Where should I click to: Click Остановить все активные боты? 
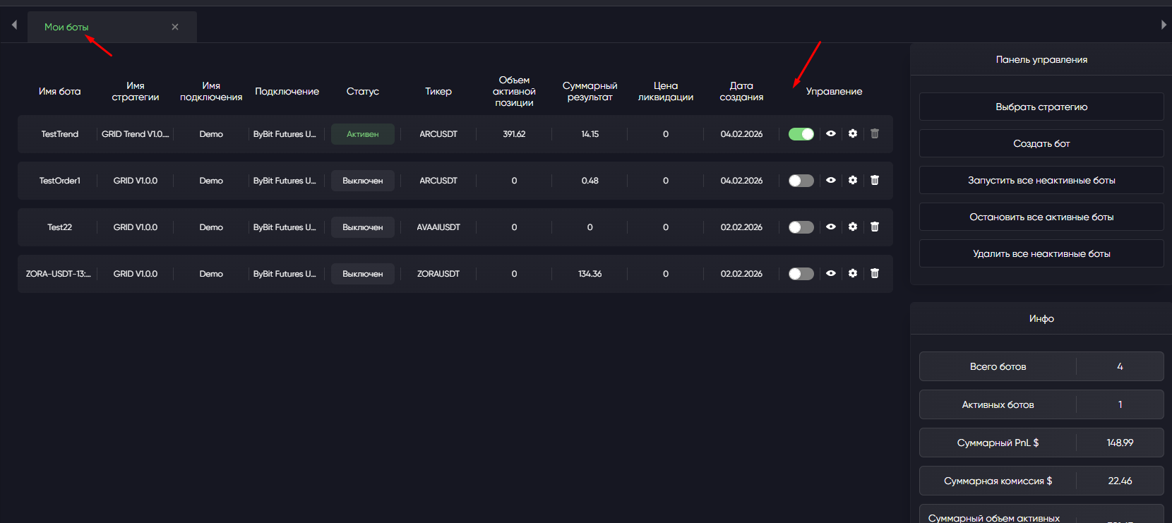click(1041, 217)
